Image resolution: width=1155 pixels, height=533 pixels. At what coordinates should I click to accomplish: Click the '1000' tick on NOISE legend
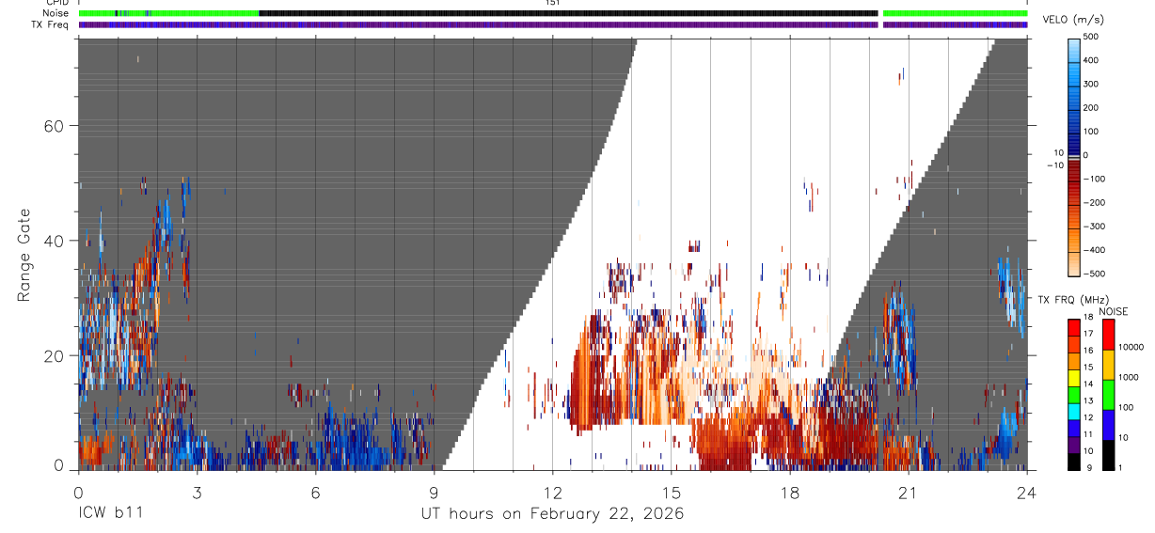pos(1129,377)
